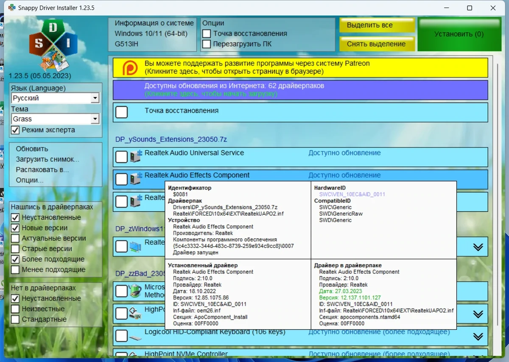Click green Версия: 12.137.1101.127 text
The width and height of the screenshot is (509, 362).
tap(350, 298)
